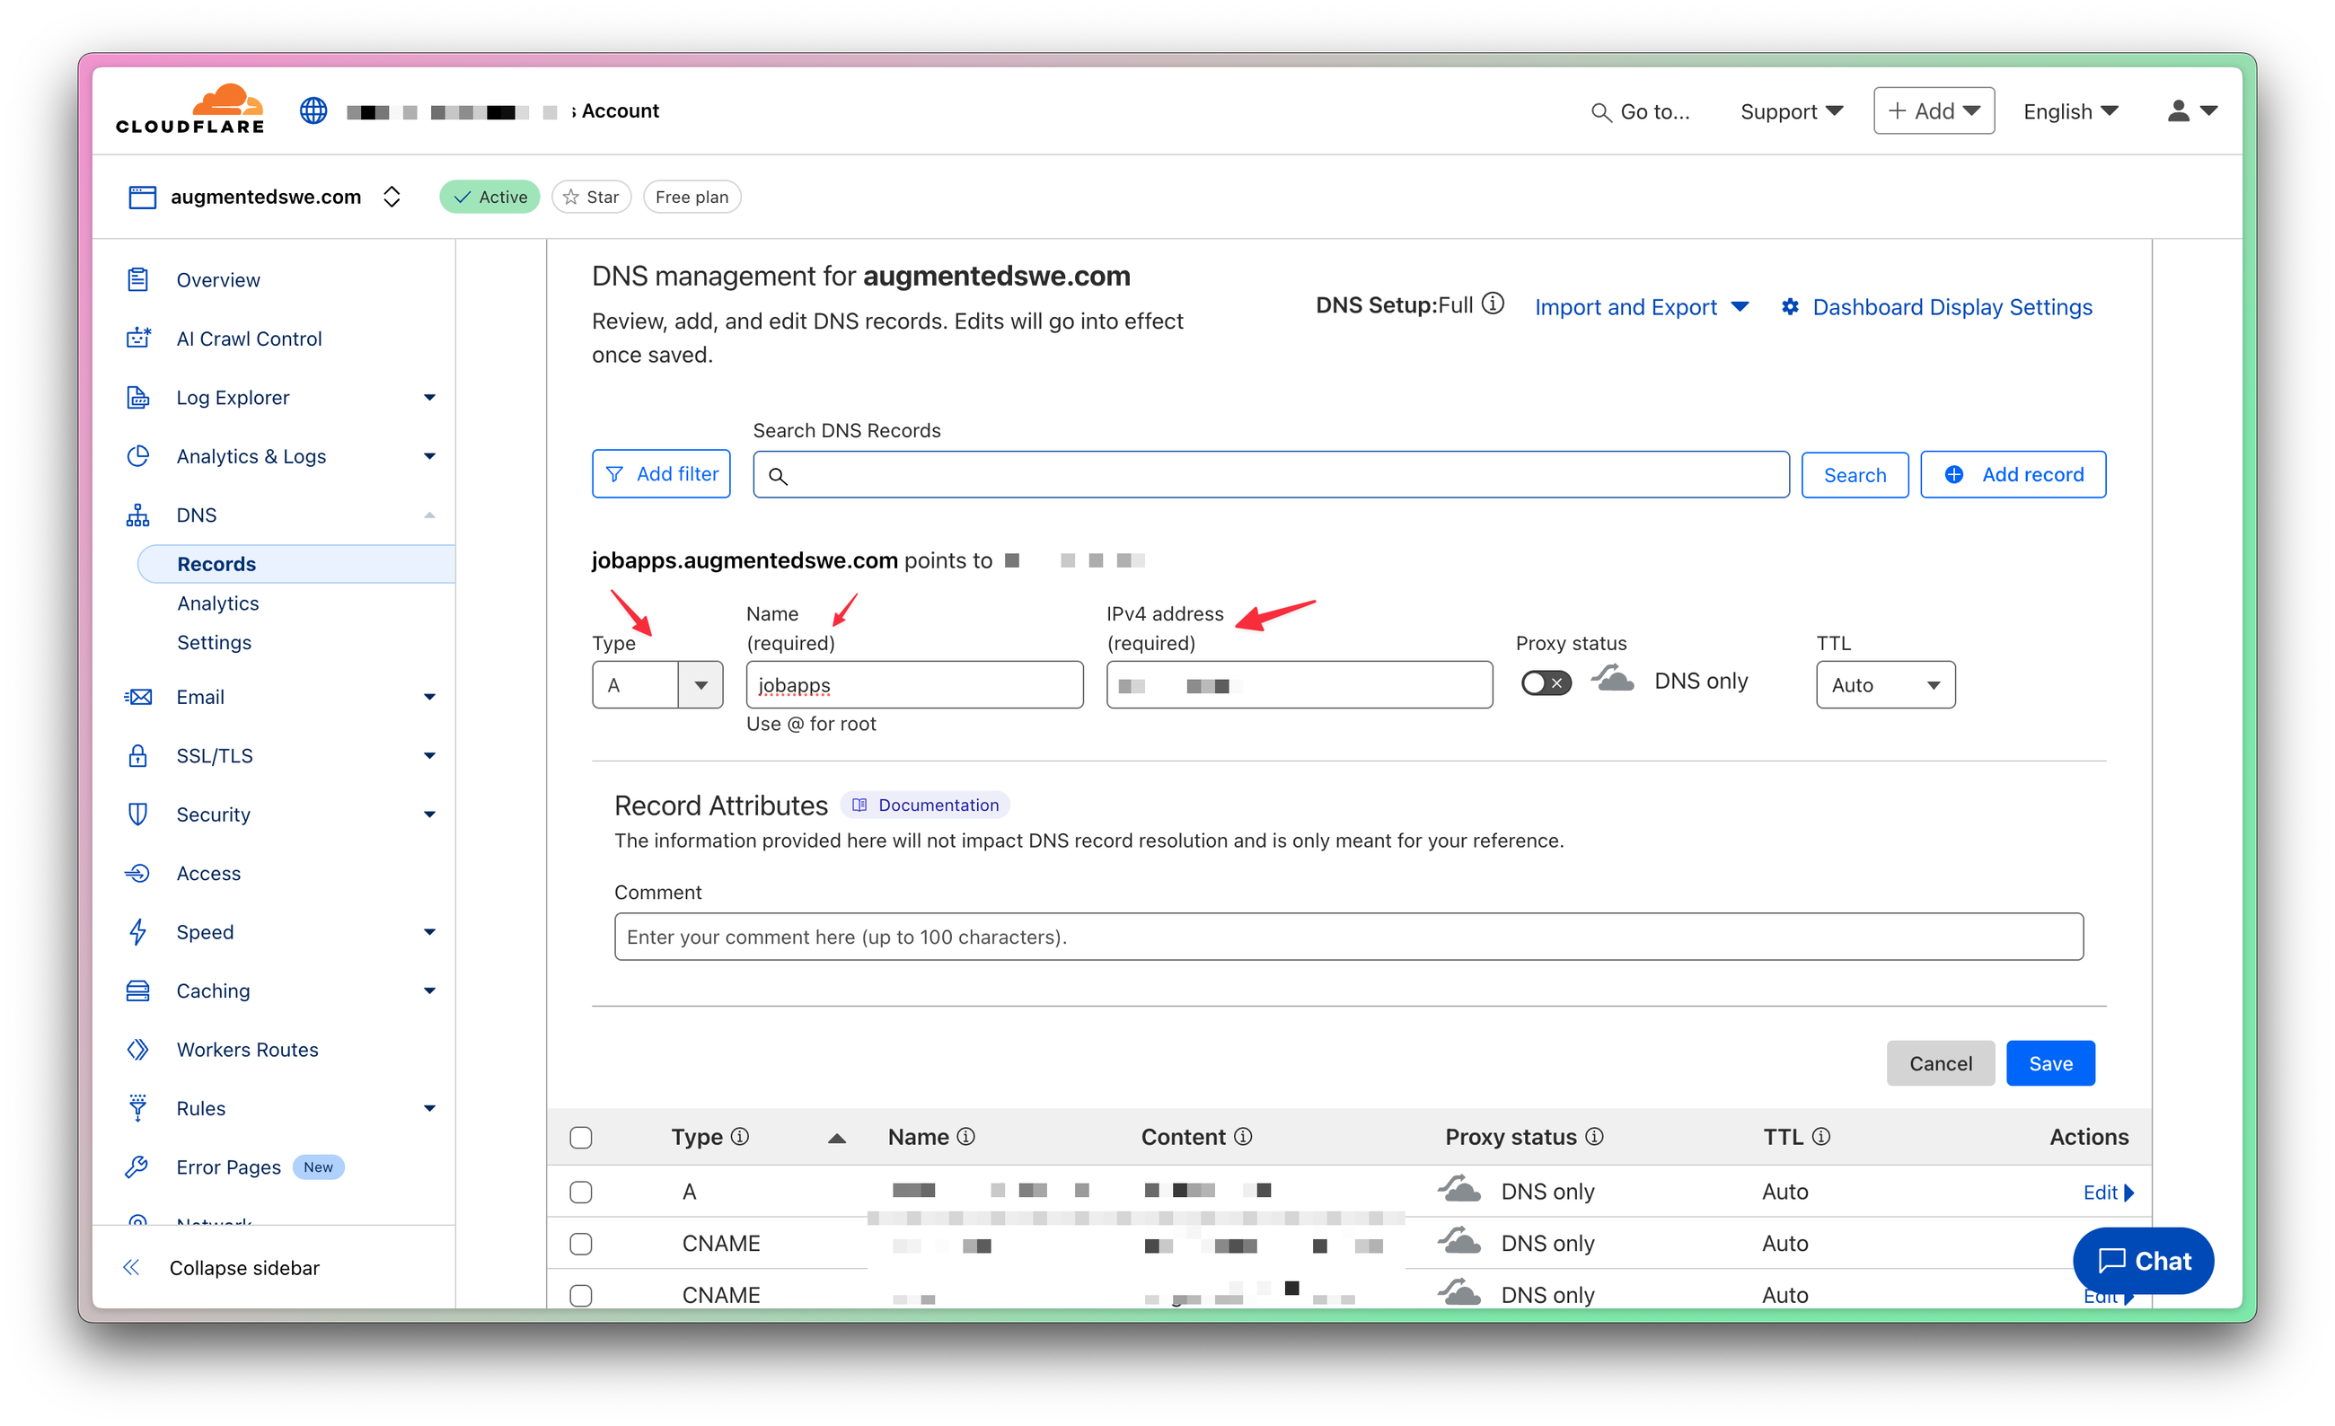This screenshot has height=1426, width=2335.
Task: Select the first A record checkbox
Action: pos(581,1191)
